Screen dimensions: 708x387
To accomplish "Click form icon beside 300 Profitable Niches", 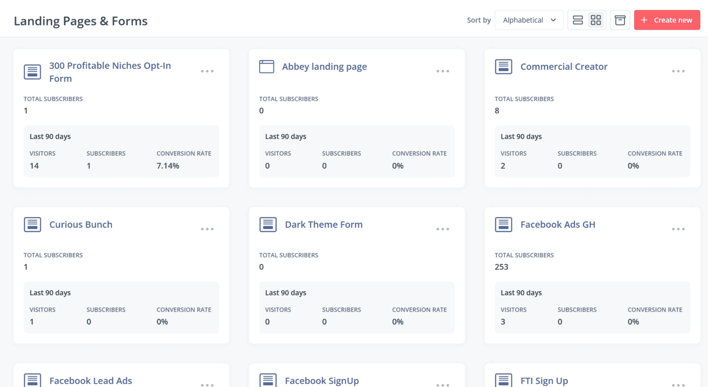I will [32, 72].
